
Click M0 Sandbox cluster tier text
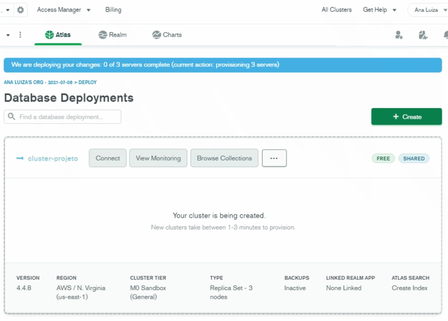[x=148, y=292]
